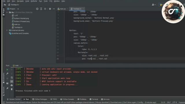Open the Bookmarks side tool window

(4, 78)
